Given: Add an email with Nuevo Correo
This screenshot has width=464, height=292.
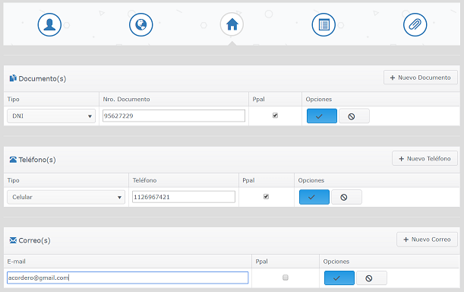Looking at the screenshot, I should [427, 240].
